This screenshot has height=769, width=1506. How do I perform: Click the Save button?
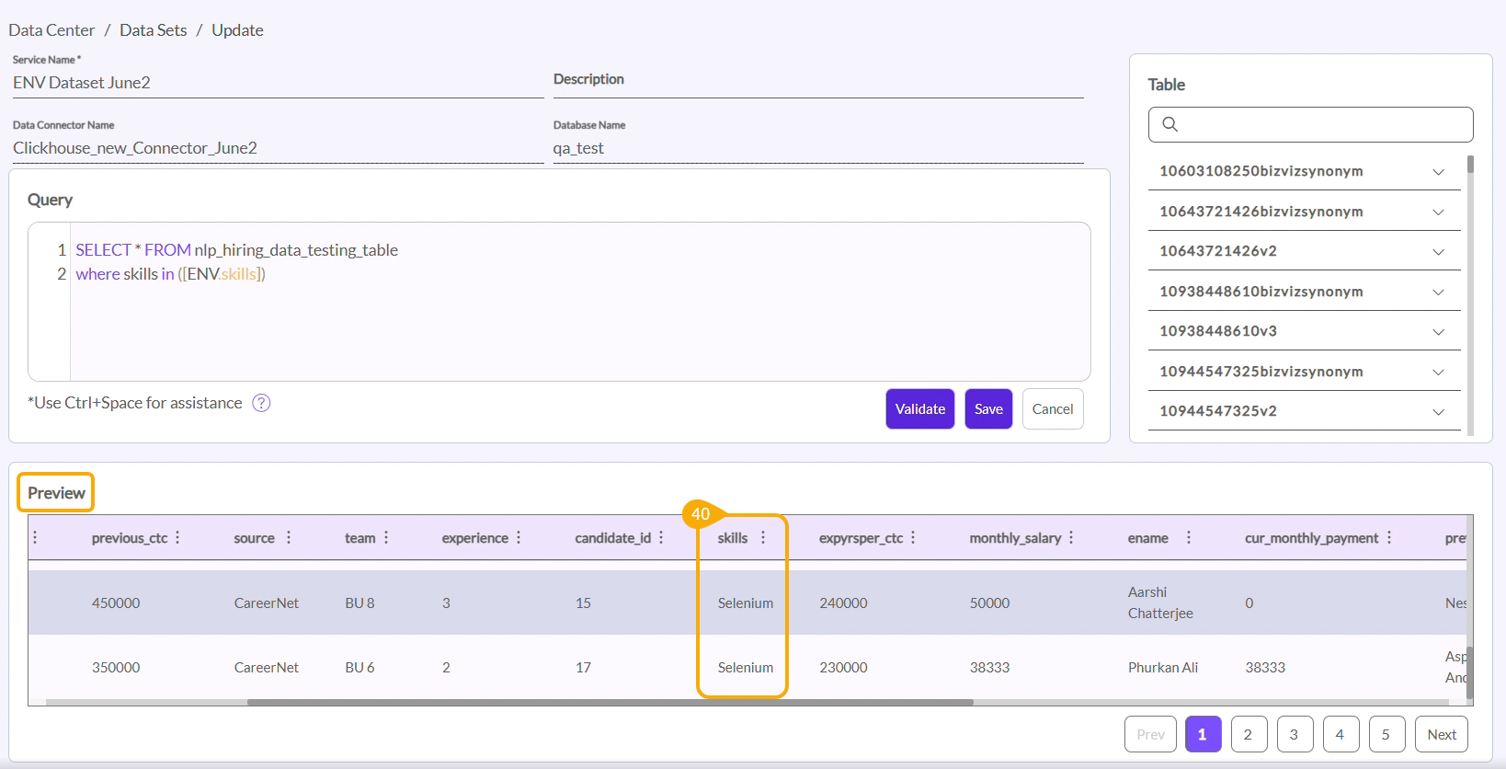(988, 409)
